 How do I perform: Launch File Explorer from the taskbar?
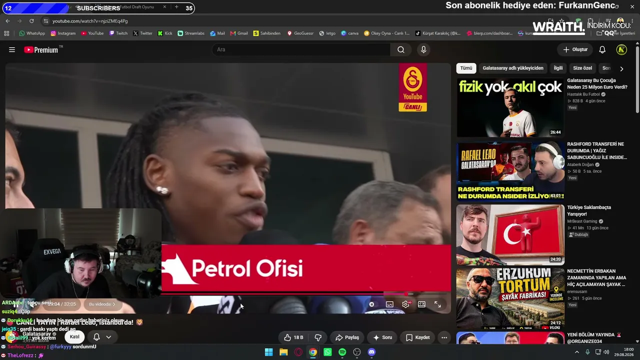pos(283,352)
